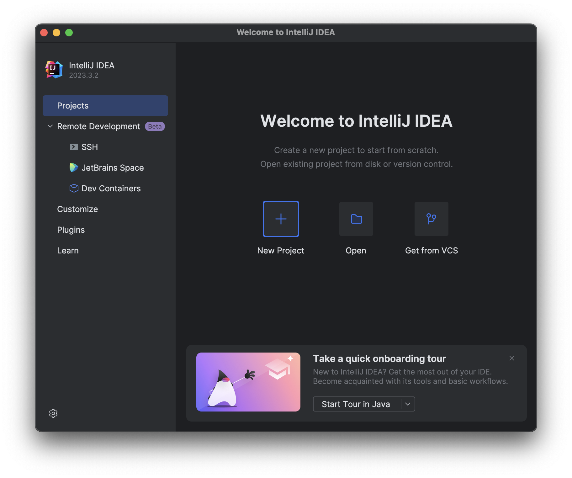
Task: Click the Remote Development label
Action: 98,126
